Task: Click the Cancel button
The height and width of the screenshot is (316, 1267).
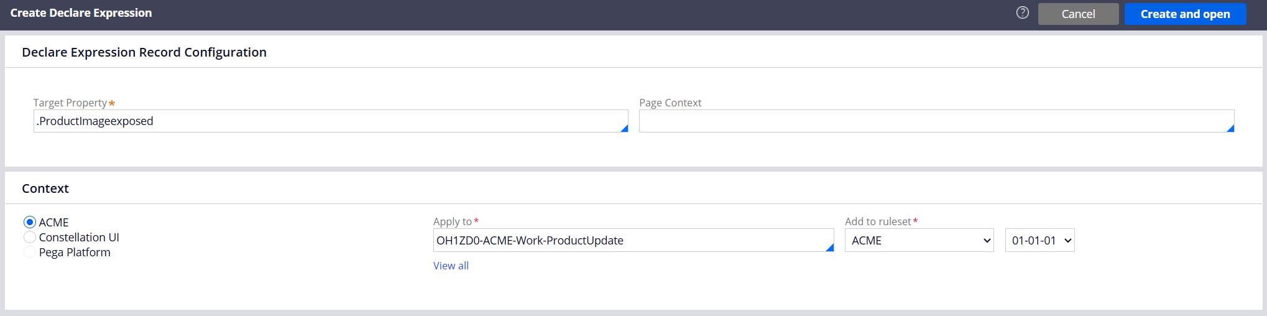Action: 1078,14
